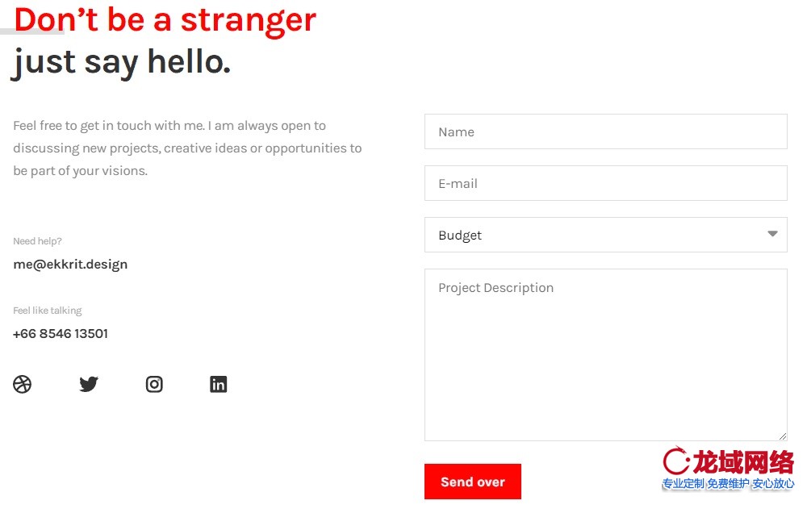Click the 龙域网络 watermark text
This screenshot has height=513, width=807.
pos(742,462)
